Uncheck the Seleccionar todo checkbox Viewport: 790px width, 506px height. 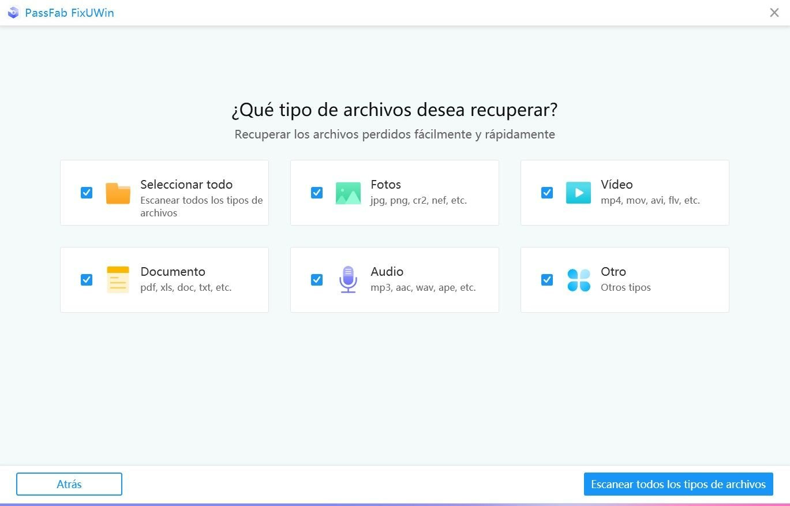point(87,193)
